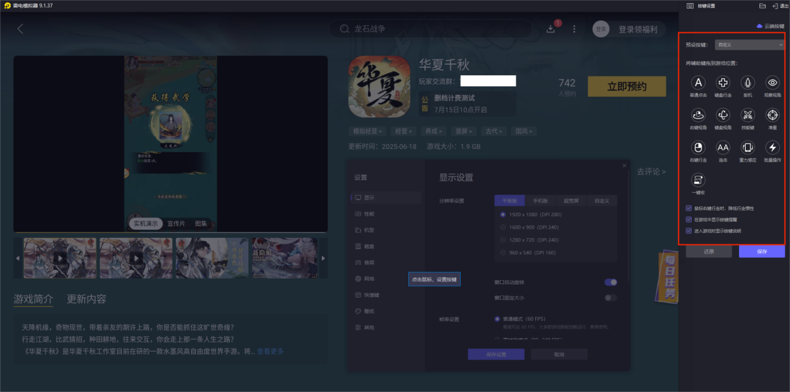This screenshot has width=790, height=392.
Task: Turn off the 窗口自动旋转 switch
Action: pos(611,282)
